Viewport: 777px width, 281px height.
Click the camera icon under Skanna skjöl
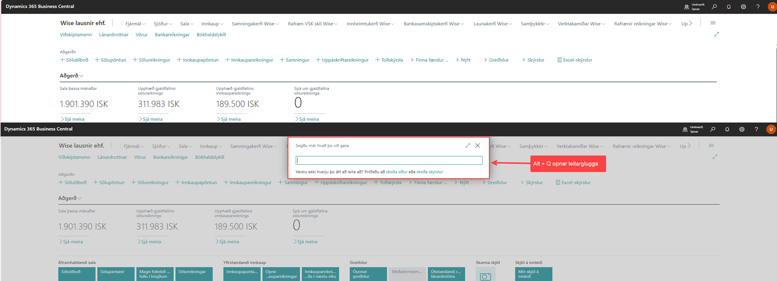(x=485, y=276)
